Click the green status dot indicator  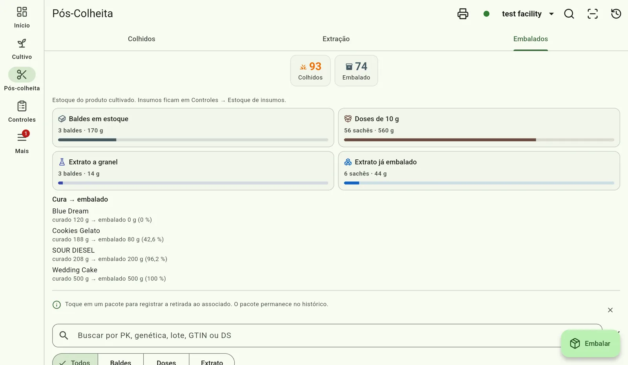pyautogui.click(x=486, y=14)
